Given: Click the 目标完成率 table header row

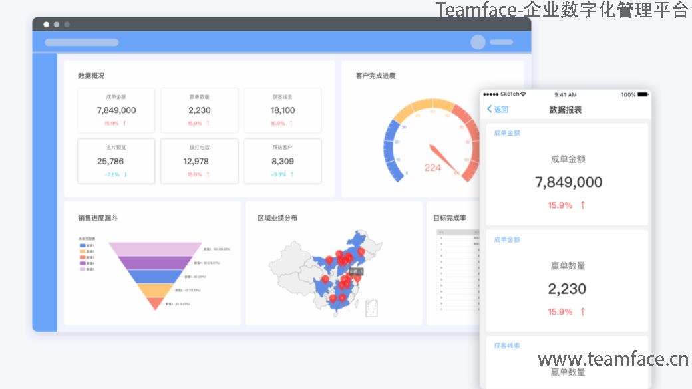Looking at the screenshot, I should [x=458, y=232].
